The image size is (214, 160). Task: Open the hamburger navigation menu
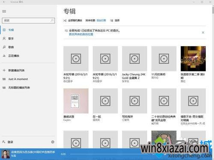[x=4, y=12]
